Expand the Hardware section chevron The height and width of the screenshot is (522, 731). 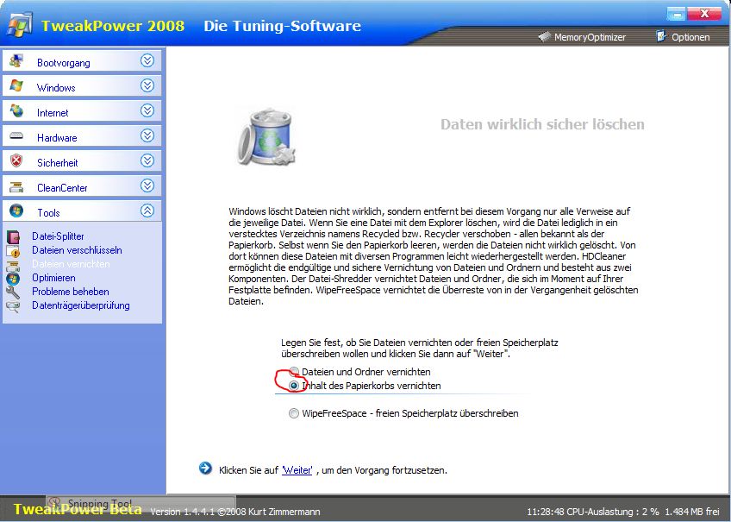coord(147,135)
